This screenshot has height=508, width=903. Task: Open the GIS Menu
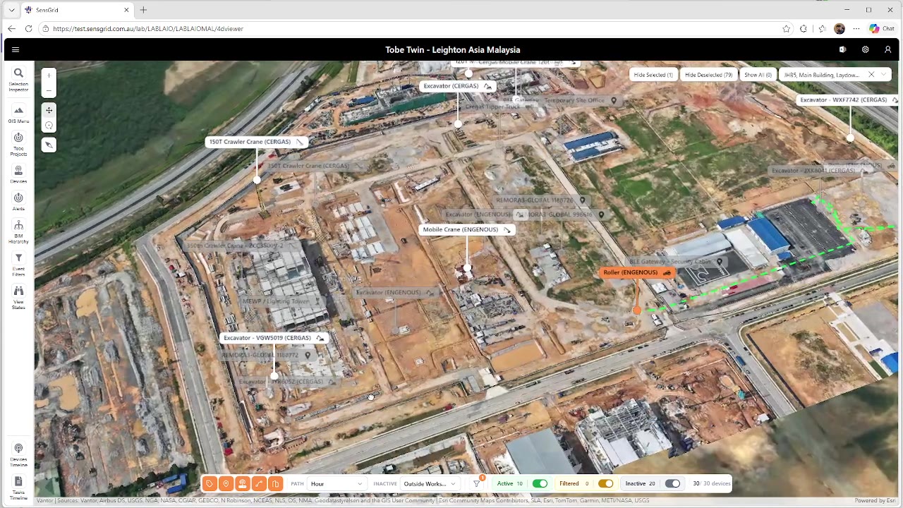[x=18, y=114]
